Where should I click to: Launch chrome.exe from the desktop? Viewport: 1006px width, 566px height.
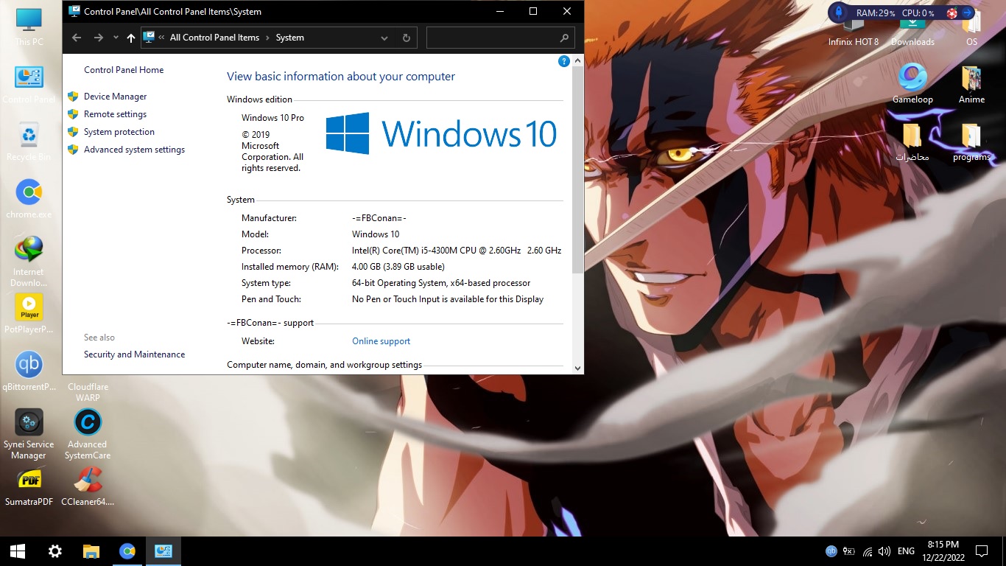coord(29,199)
